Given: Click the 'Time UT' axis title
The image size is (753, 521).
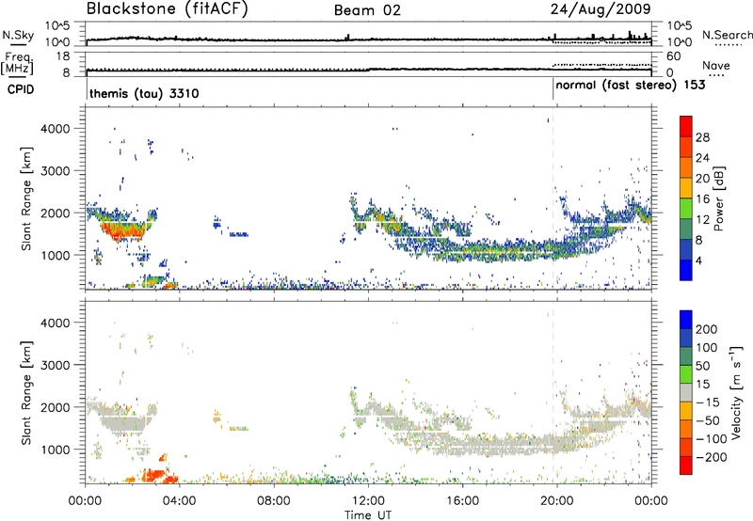Looking at the screenshot, I should (368, 515).
